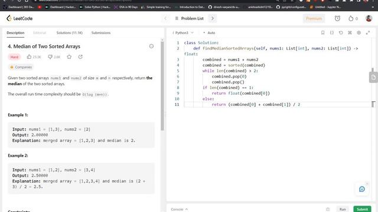This screenshot has height=212, width=378.
Task: Click the description panel scrollbar
Action: tap(162, 85)
